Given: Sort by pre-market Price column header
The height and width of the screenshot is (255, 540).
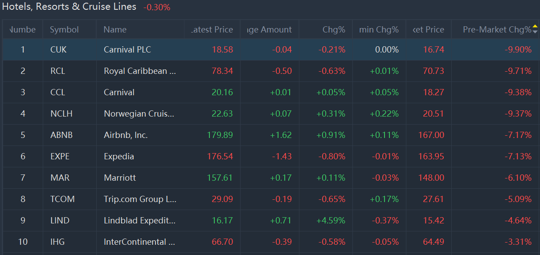Looking at the screenshot, I should coord(428,29).
